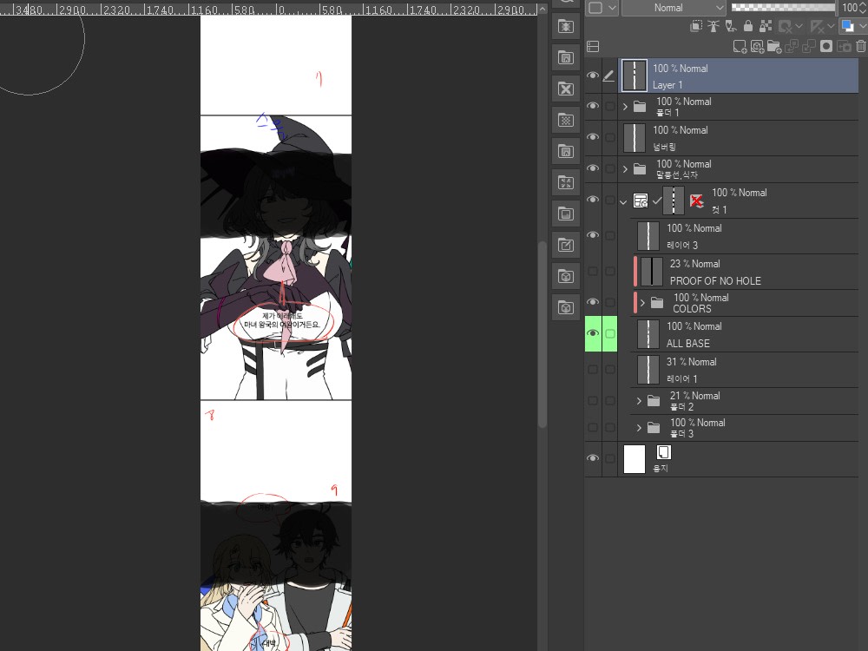
Task: Click the canvas scroll-up arrow
Action: 542,9
